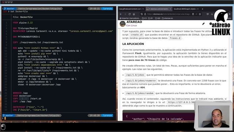The width and height of the screenshot is (234, 132).
Task: Close the localhost:8005 tab
Action: (x=198, y=9)
